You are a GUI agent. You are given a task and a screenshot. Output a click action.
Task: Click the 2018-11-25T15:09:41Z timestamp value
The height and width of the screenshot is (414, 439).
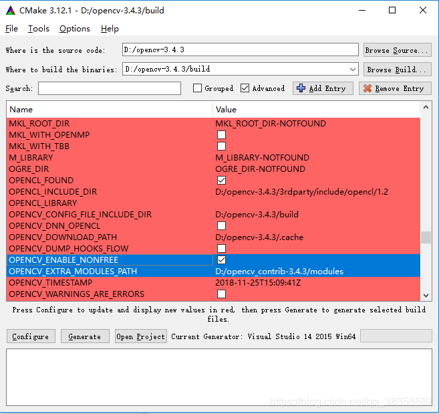(258, 282)
